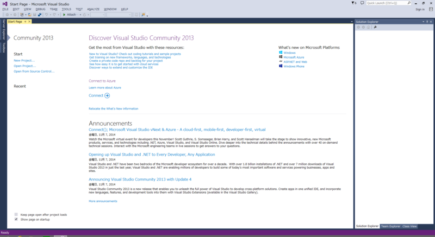Click the account avatar icon beside Sign in

click(x=431, y=9)
